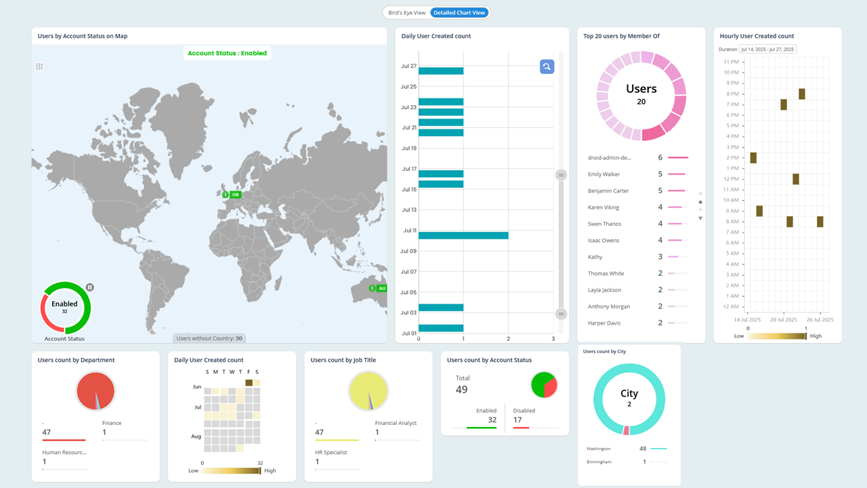
Task: Open the Duration date range picker
Action: (769, 49)
